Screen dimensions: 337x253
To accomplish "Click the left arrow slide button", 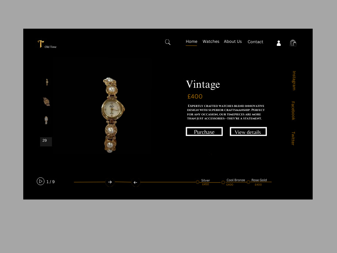I will [135, 182].
